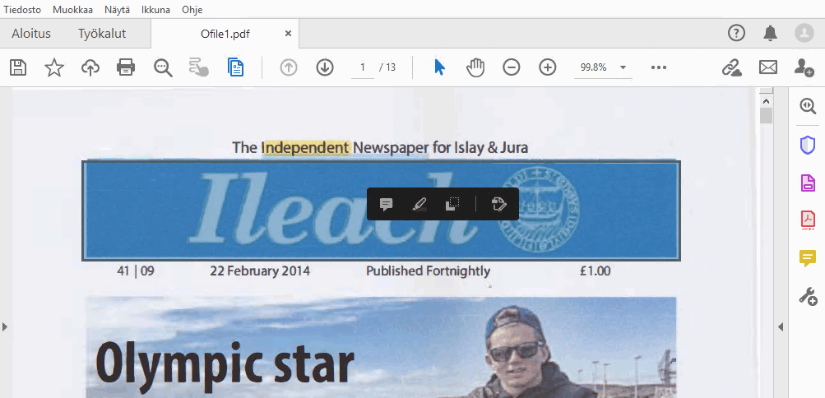Switch to the Työkalut tab
This screenshot has height=398, width=825.
102,34
